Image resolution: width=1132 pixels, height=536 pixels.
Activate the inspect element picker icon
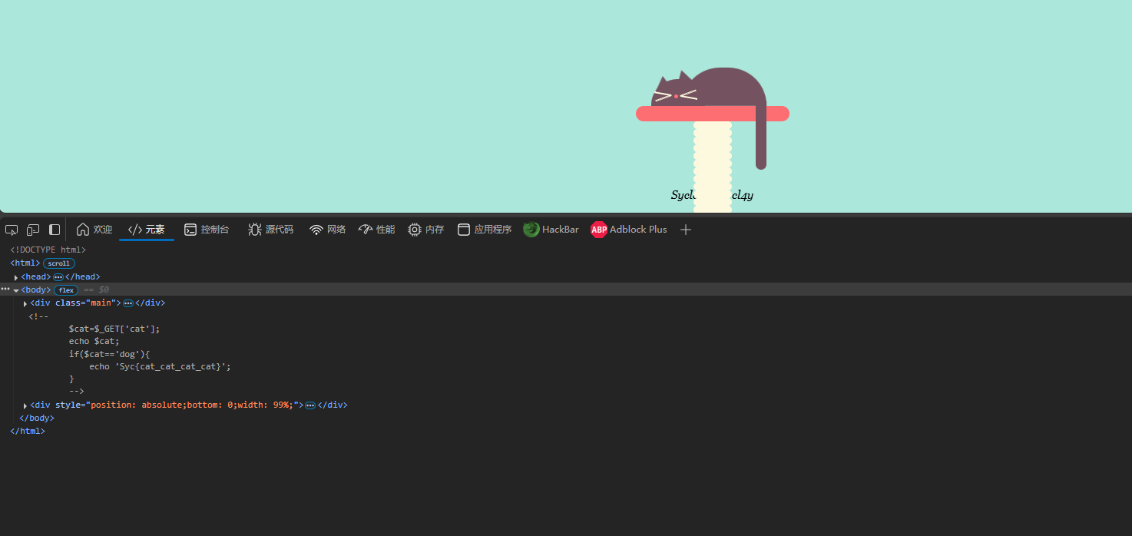coord(12,230)
